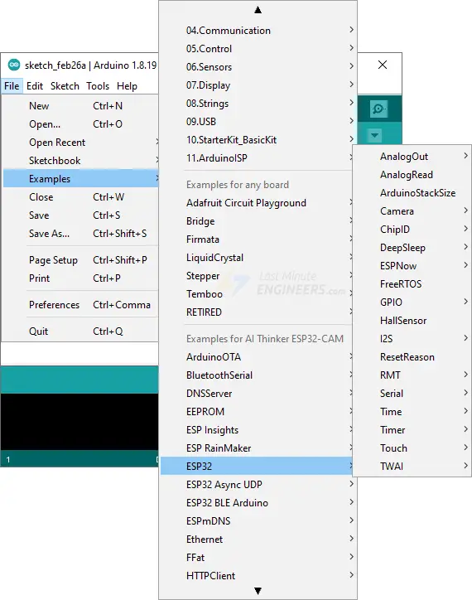Open HTTPClient examples submenu
The width and height of the screenshot is (472, 600).
(x=258, y=576)
